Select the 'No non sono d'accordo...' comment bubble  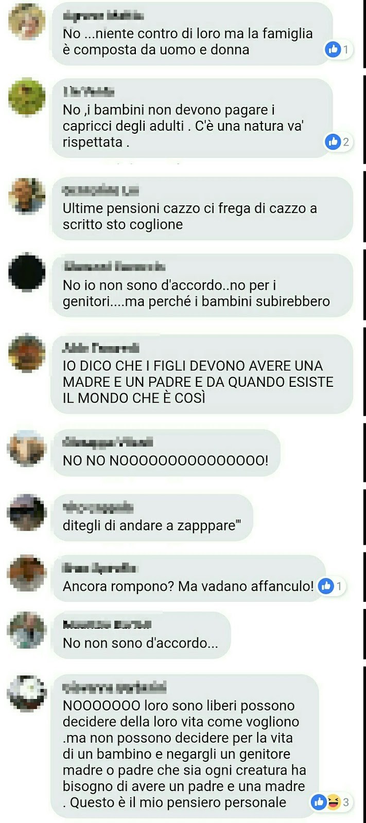(x=141, y=635)
